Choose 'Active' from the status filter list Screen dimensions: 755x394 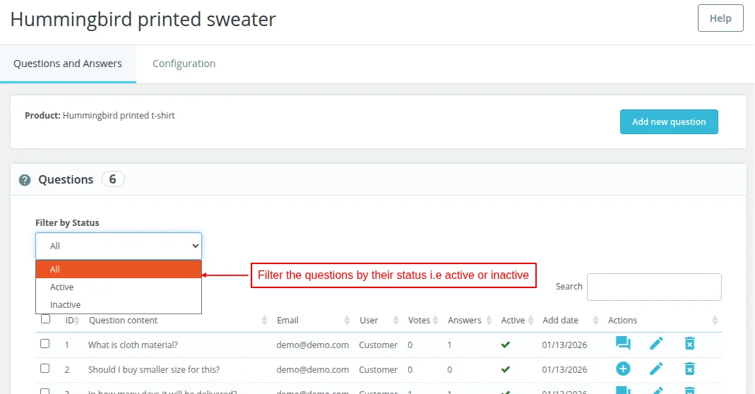click(62, 287)
